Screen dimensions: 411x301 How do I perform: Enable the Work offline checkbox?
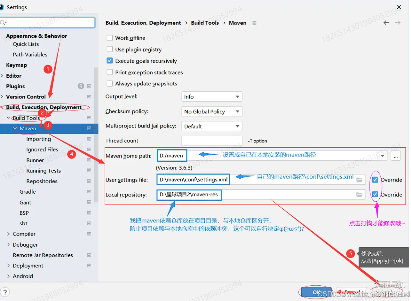[110, 38]
